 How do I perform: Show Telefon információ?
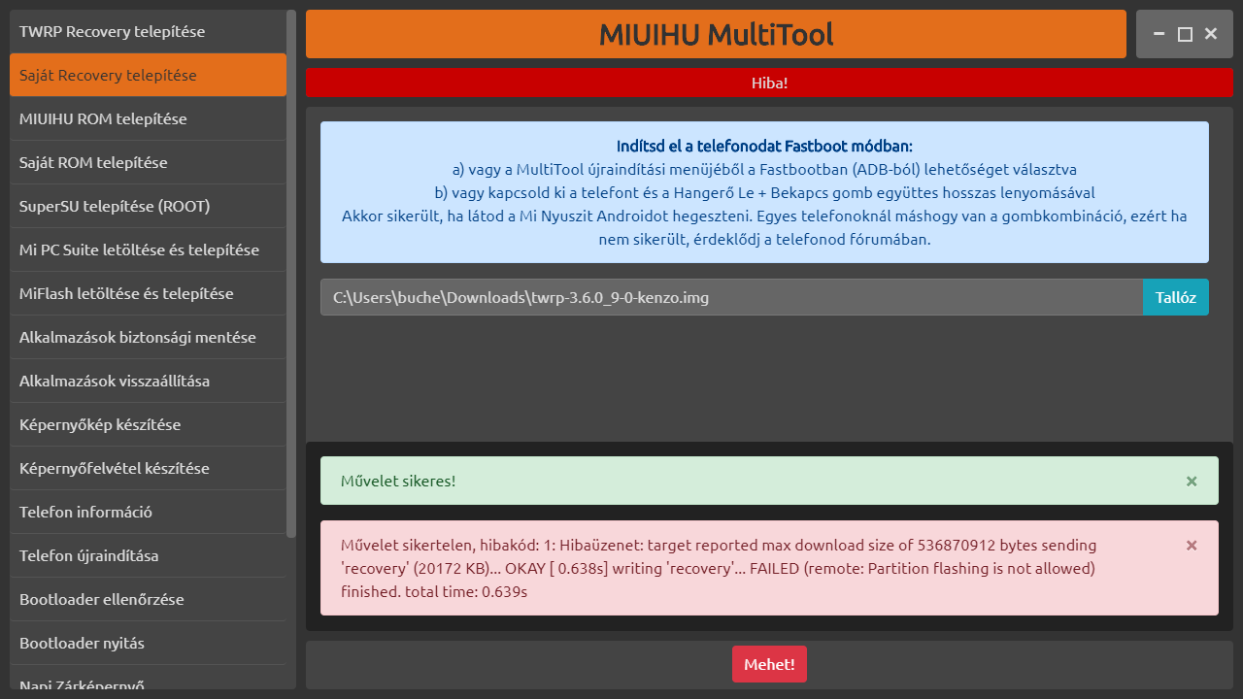[148, 512]
